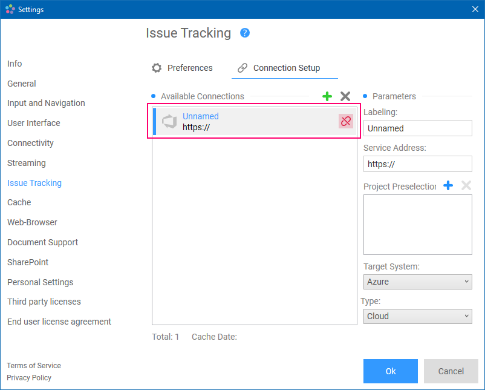Remove connection using gray X icon
The width and height of the screenshot is (485, 390).
[345, 96]
